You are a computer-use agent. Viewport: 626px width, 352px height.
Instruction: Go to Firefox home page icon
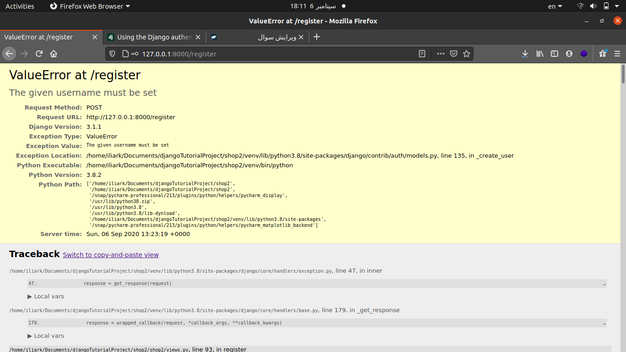point(54,54)
